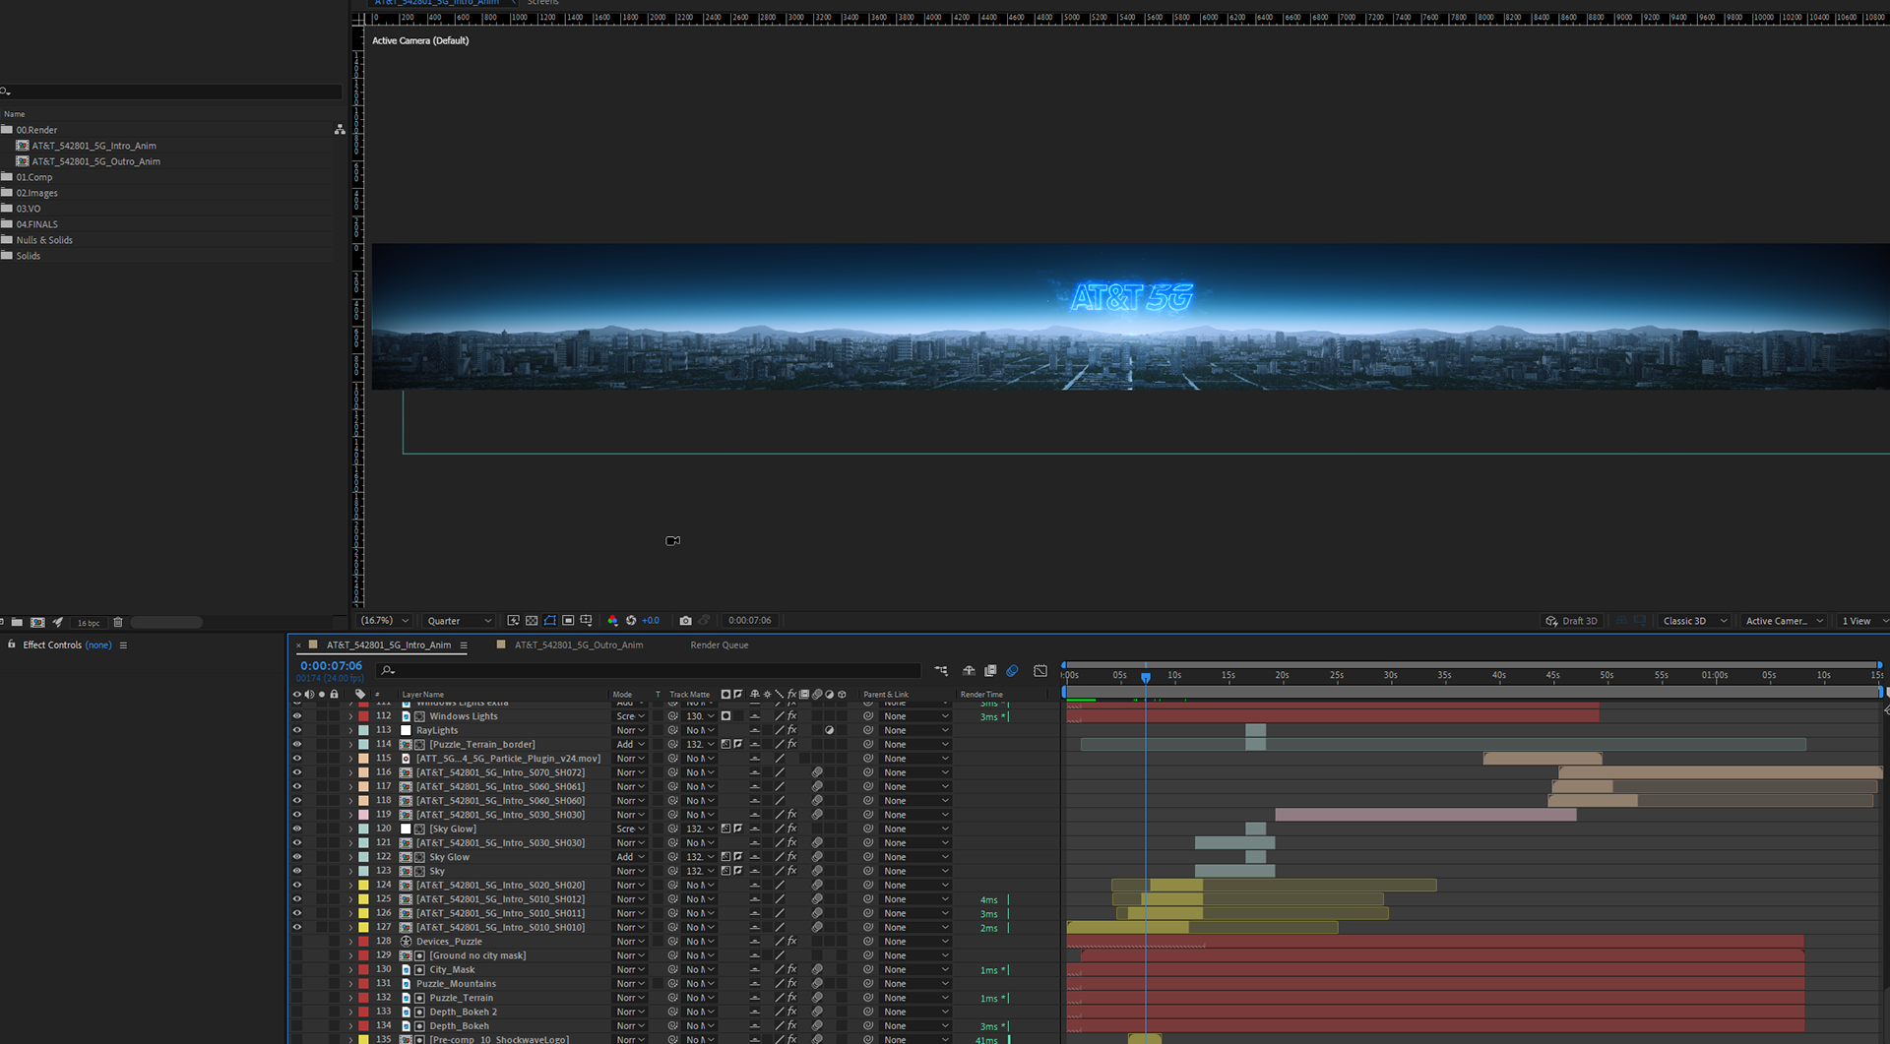The image size is (1890, 1044).
Task: Open project settings via rocket icon
Action: (x=58, y=622)
